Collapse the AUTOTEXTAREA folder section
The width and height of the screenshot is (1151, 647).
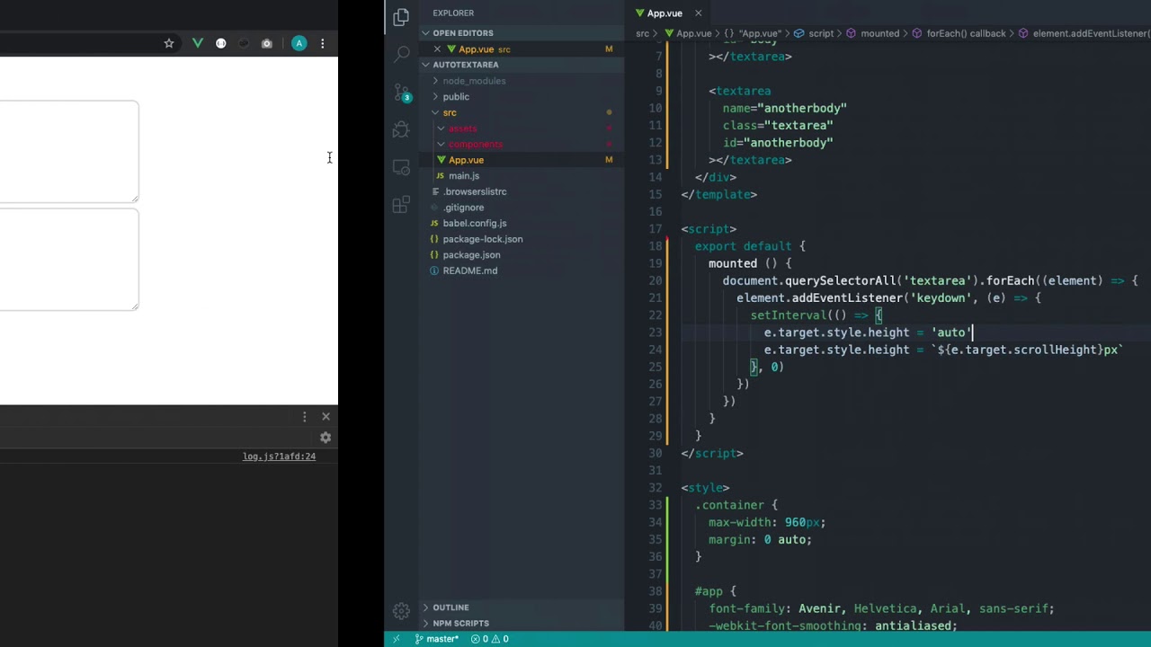[x=522, y=65]
